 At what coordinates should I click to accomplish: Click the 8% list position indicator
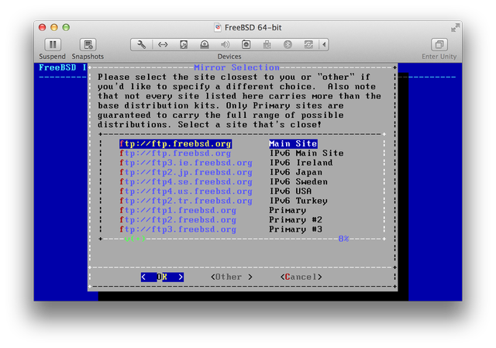343,239
